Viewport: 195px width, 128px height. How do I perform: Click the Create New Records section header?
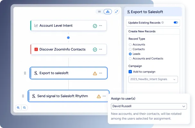[x=153, y=32]
